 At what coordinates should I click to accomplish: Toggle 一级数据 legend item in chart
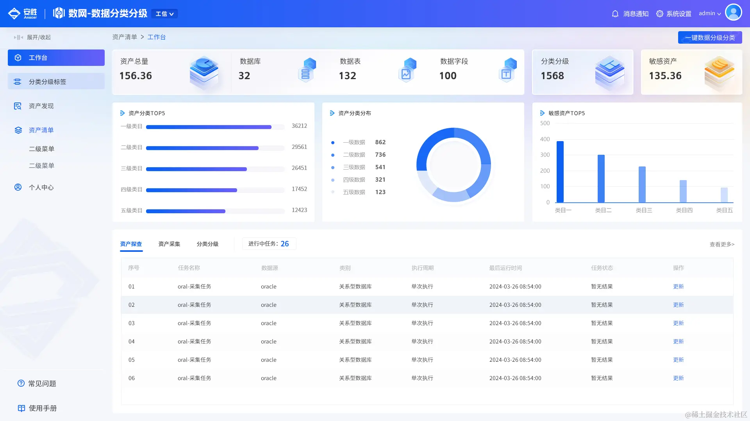click(354, 142)
